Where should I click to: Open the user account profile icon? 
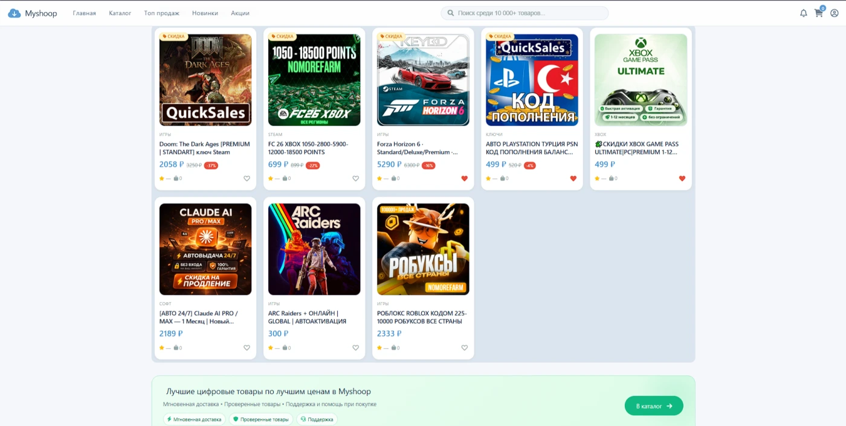point(835,13)
